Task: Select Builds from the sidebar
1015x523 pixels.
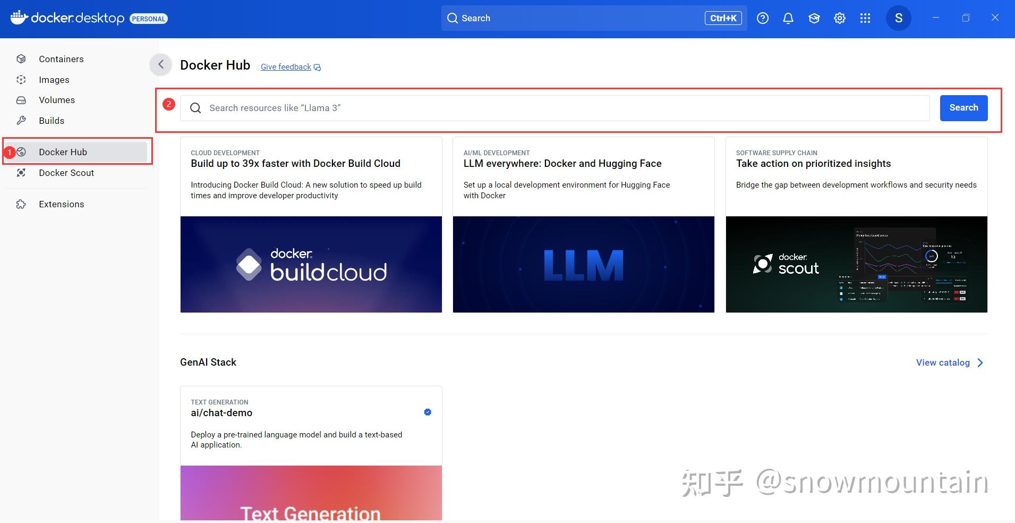Action: [x=52, y=120]
